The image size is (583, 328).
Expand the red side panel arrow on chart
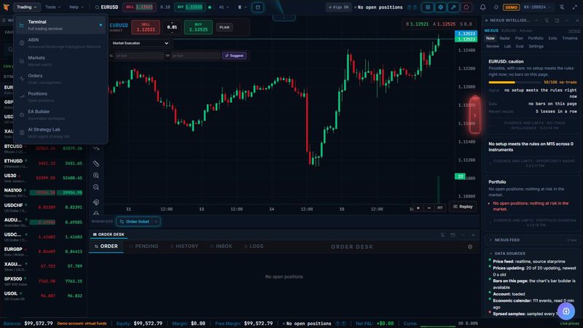tap(475, 115)
